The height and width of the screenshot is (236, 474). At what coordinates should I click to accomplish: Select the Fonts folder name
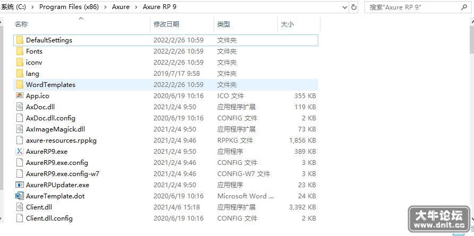click(34, 51)
